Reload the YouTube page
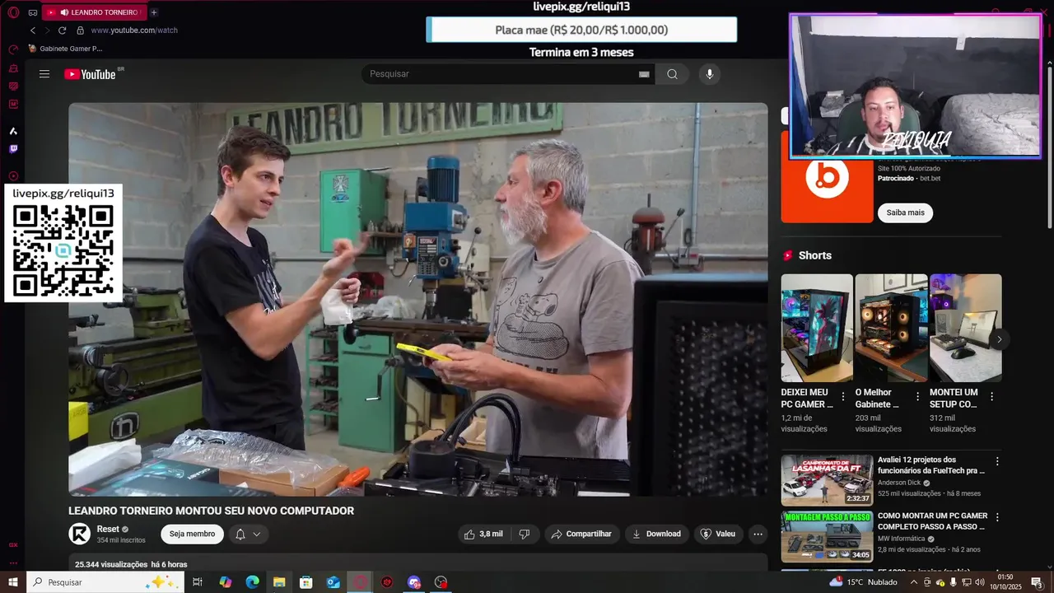 [62, 30]
